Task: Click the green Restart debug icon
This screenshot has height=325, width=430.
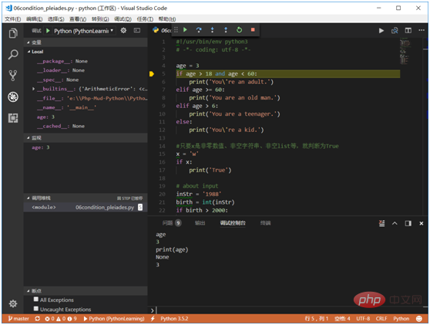Action: pyautogui.click(x=239, y=29)
